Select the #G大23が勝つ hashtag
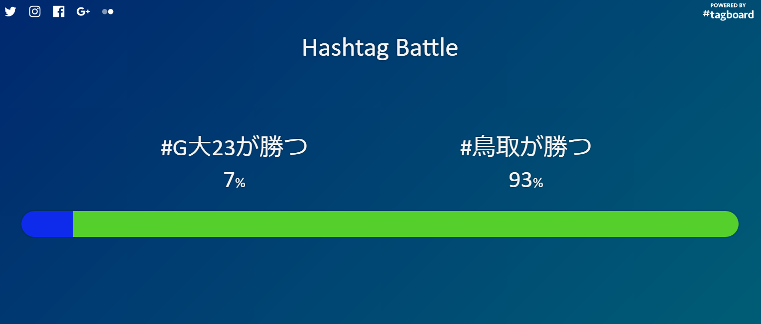 pyautogui.click(x=234, y=148)
